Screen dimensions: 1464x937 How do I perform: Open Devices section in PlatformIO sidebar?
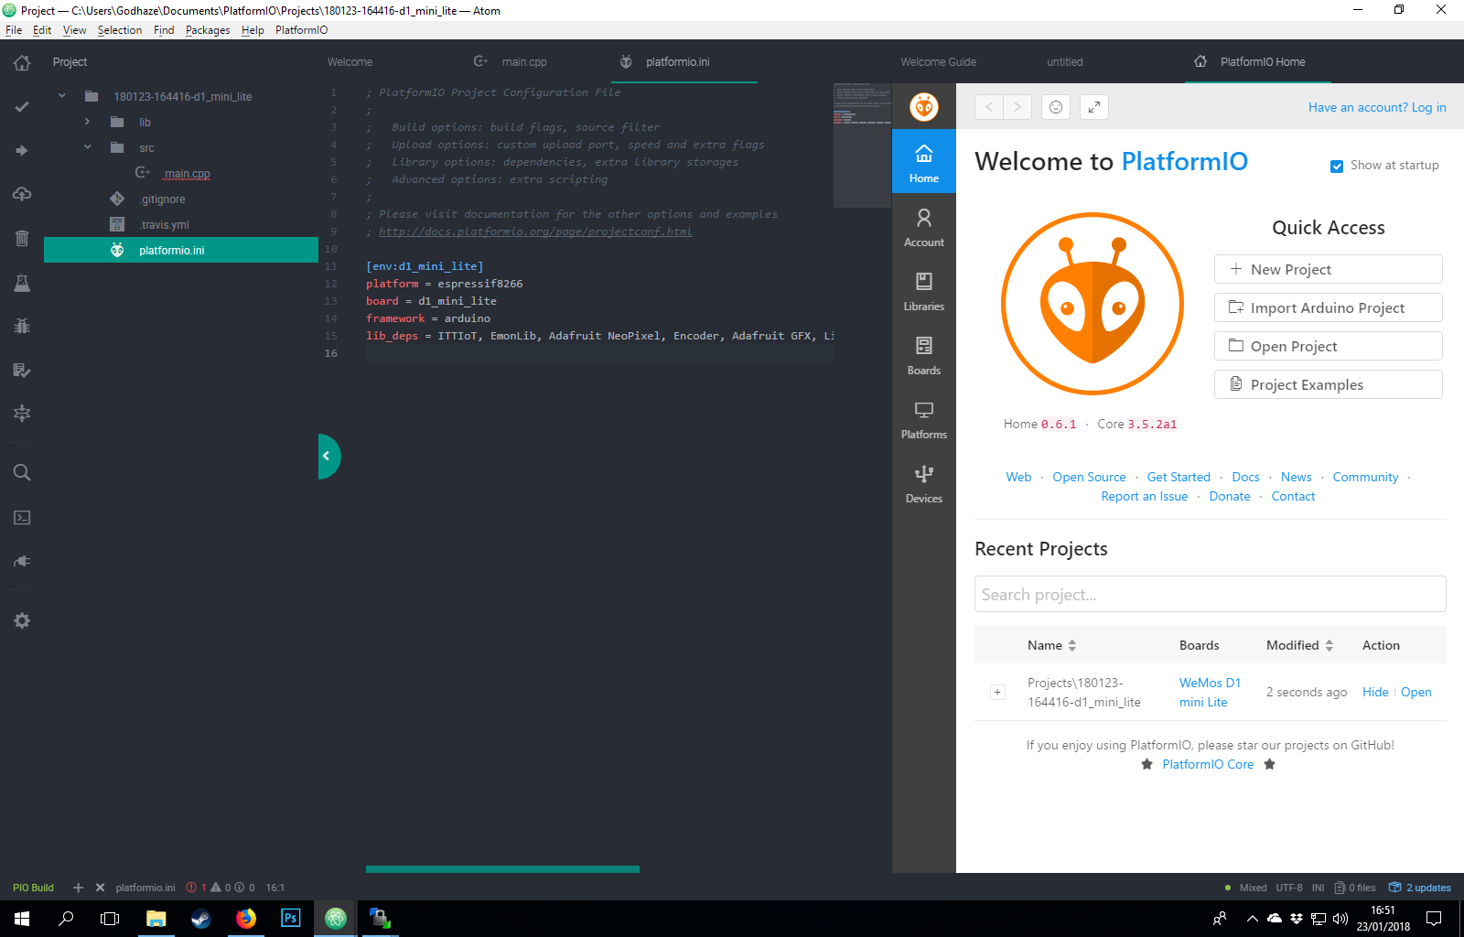tap(923, 482)
